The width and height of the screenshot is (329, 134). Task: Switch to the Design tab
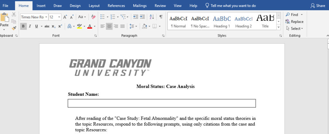pyautogui.click(x=75, y=6)
